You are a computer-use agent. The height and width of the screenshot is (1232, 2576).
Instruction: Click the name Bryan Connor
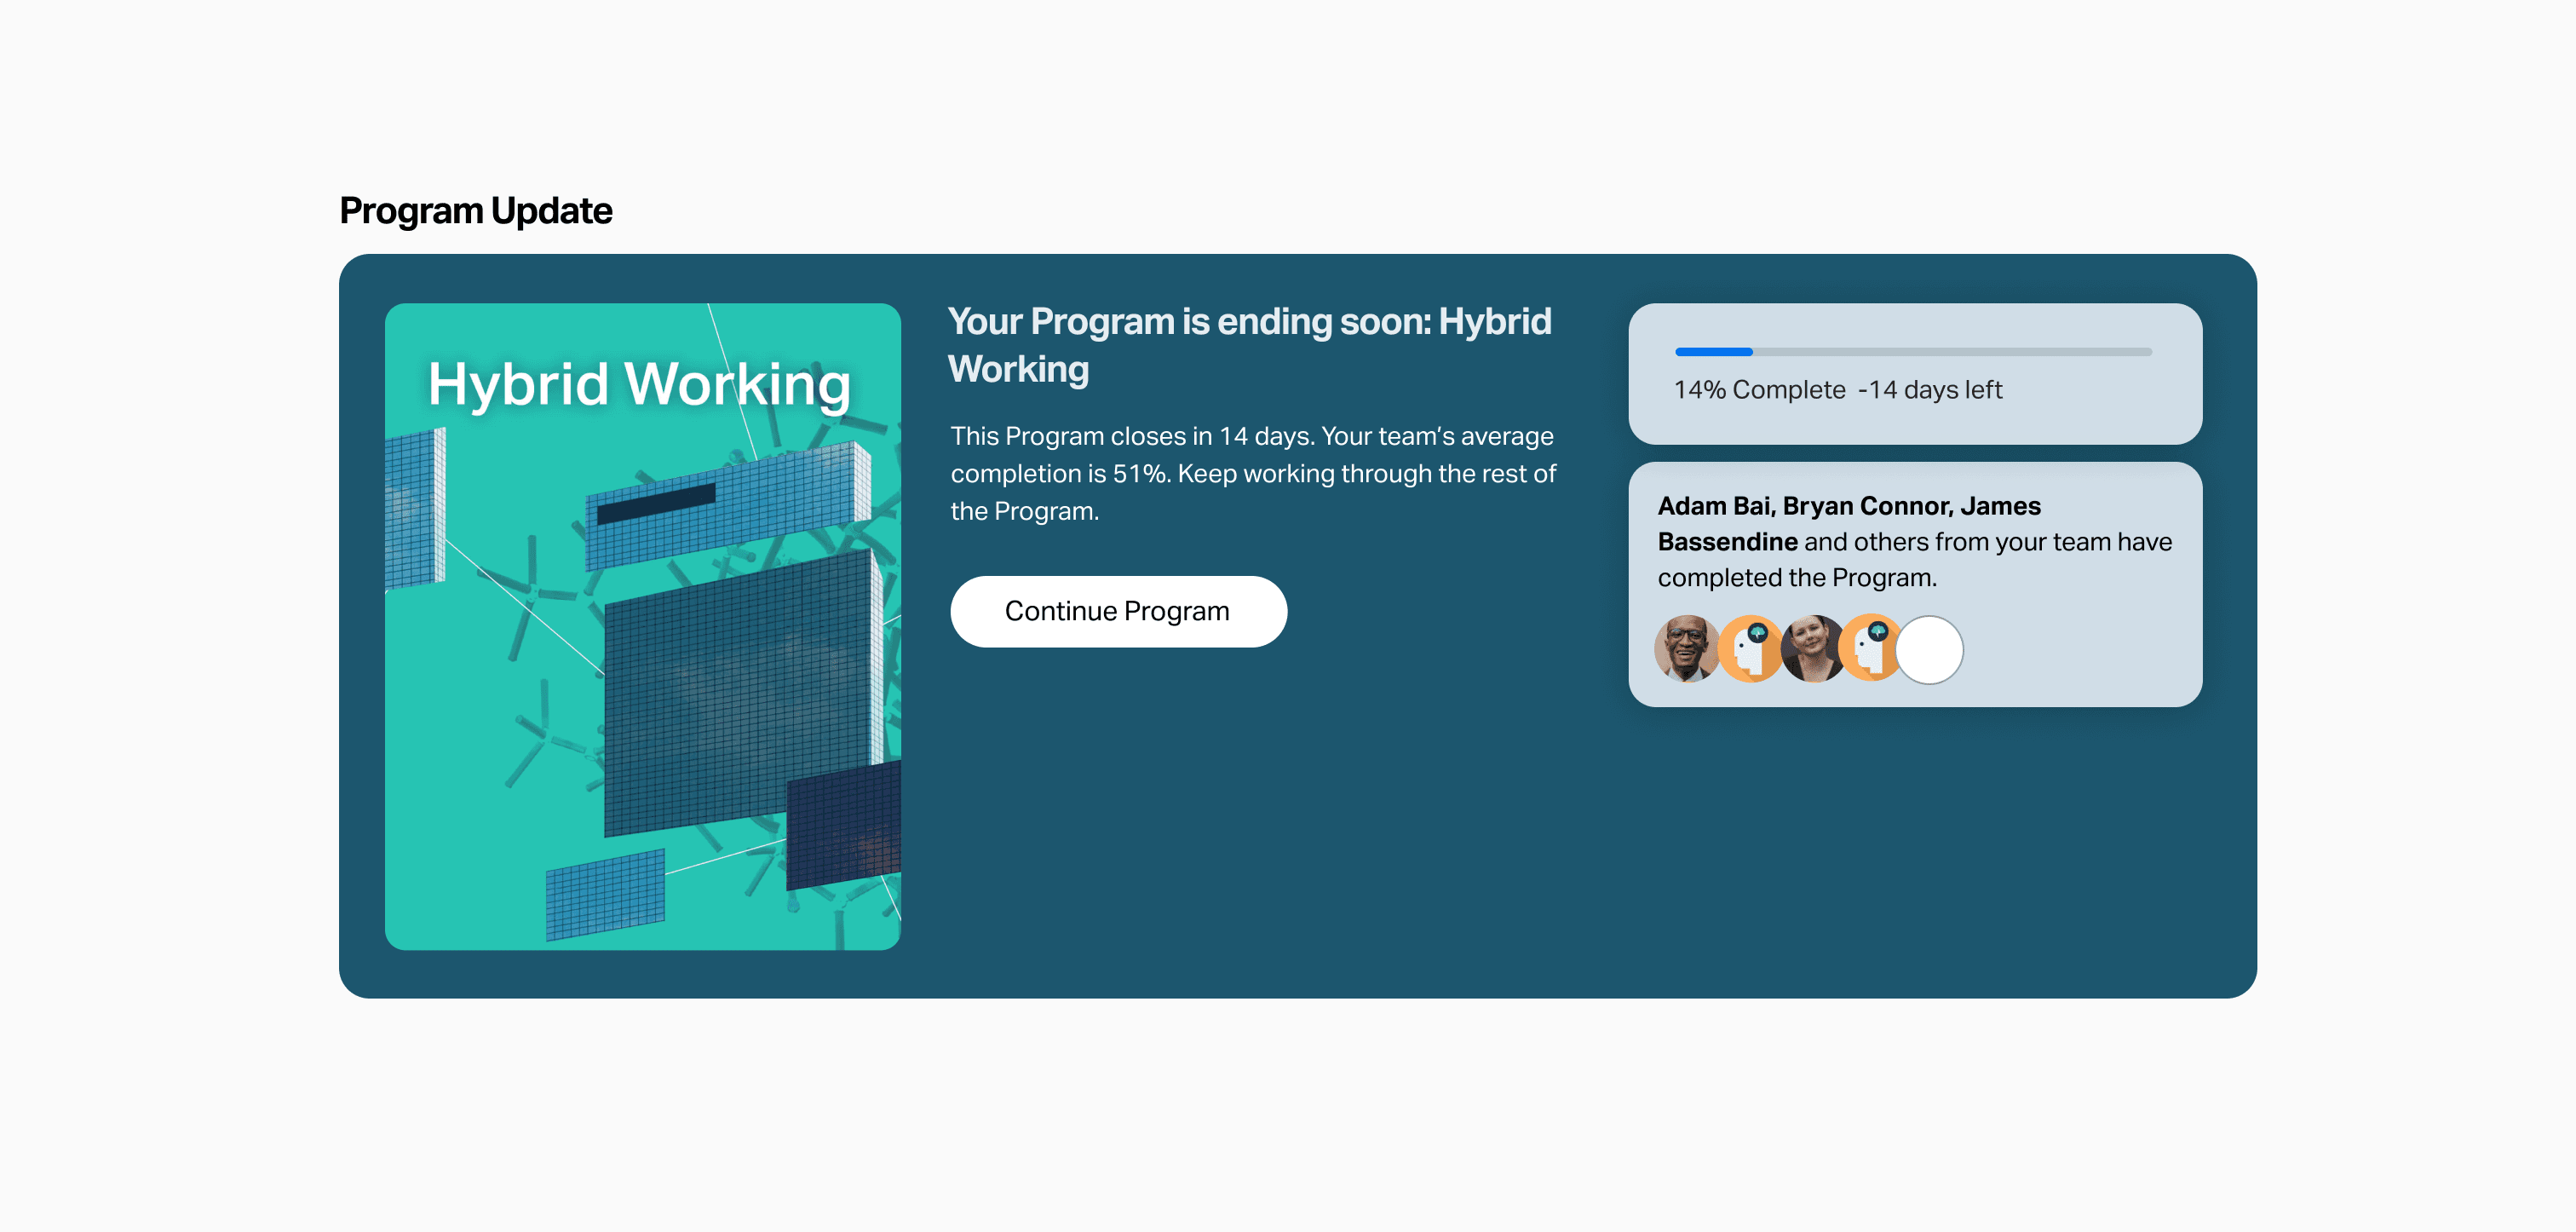tap(1866, 506)
